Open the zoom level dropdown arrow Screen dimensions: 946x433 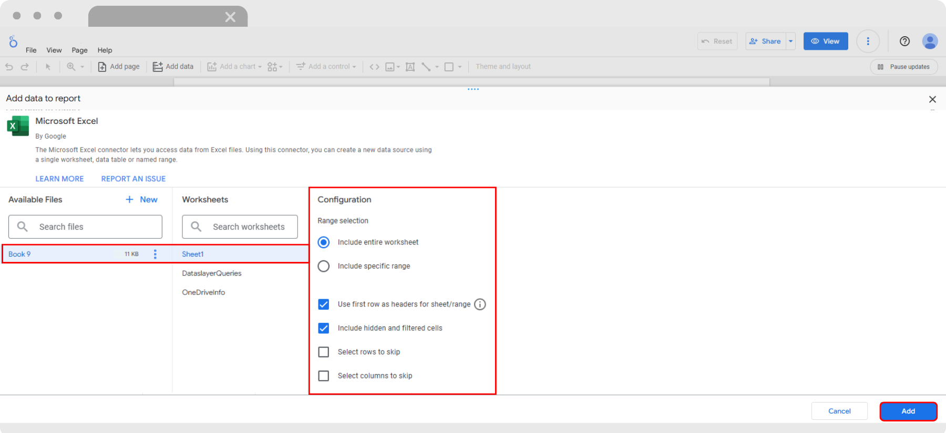[x=83, y=67]
